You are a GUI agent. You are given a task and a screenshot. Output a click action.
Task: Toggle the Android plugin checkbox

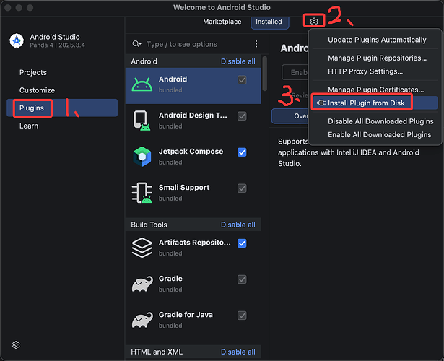[242, 80]
